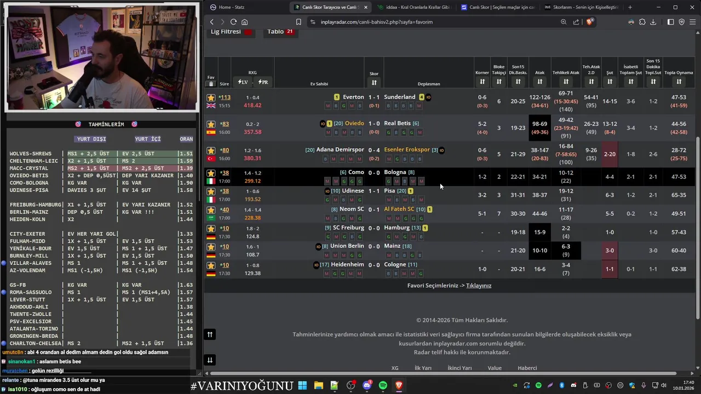The height and width of the screenshot is (394, 701).
Task: Click the Tıklayınız link
Action: click(x=479, y=286)
